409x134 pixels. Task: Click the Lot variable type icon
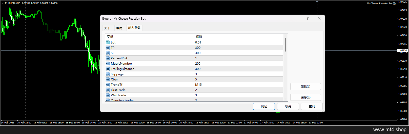[x=108, y=42]
